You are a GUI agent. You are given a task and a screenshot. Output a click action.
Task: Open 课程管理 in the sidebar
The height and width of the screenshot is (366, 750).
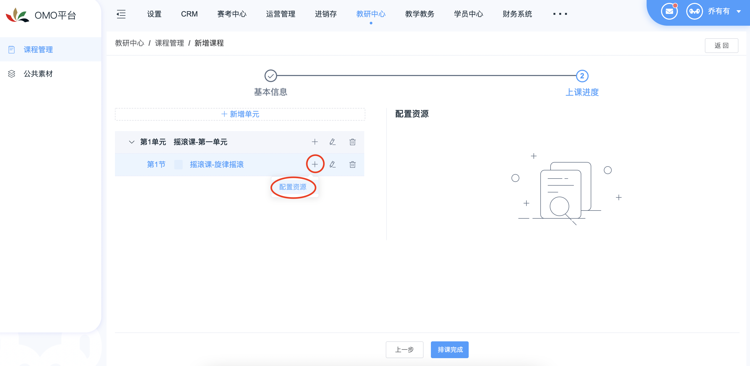click(51, 50)
